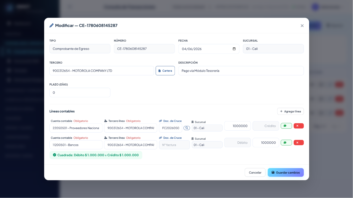Open Cartera for the tercero

point(165,71)
